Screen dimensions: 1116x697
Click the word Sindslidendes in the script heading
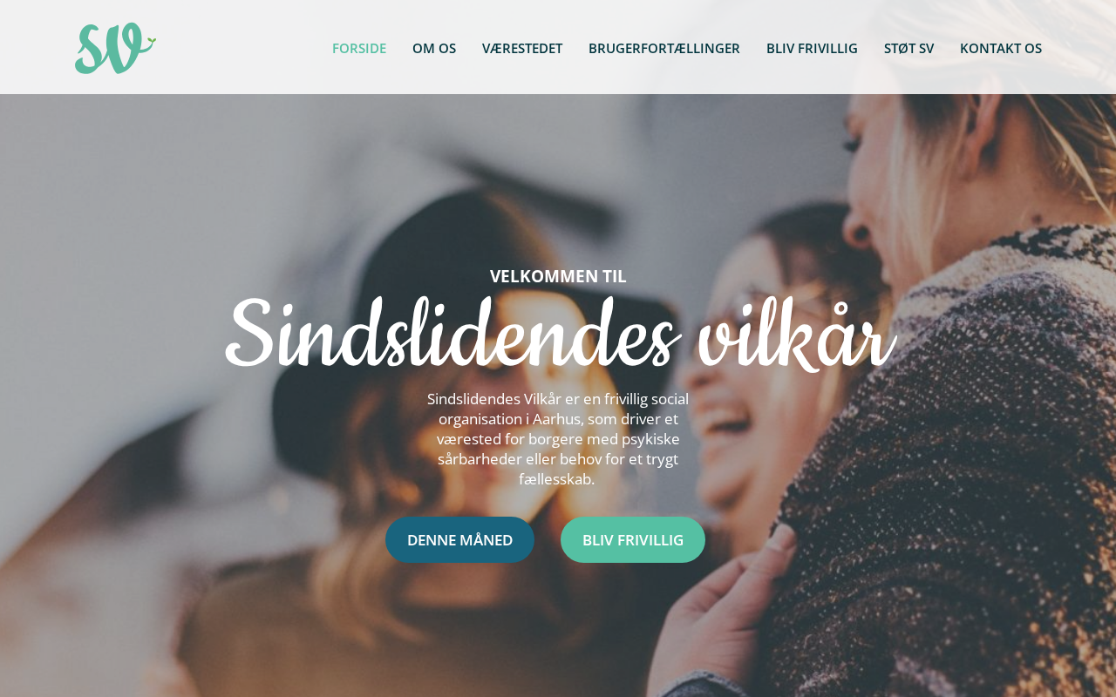pos(452,335)
